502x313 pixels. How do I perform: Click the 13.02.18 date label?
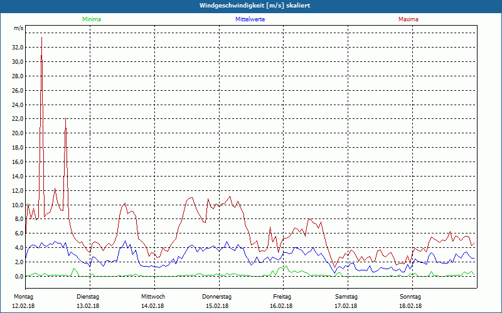[x=88, y=306]
